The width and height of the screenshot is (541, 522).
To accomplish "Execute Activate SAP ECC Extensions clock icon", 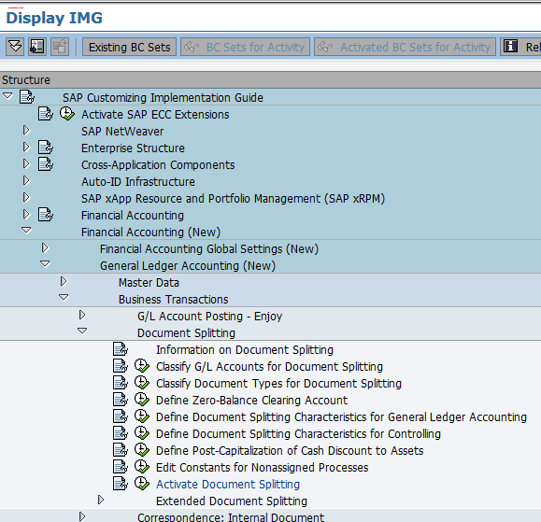I will (67, 113).
